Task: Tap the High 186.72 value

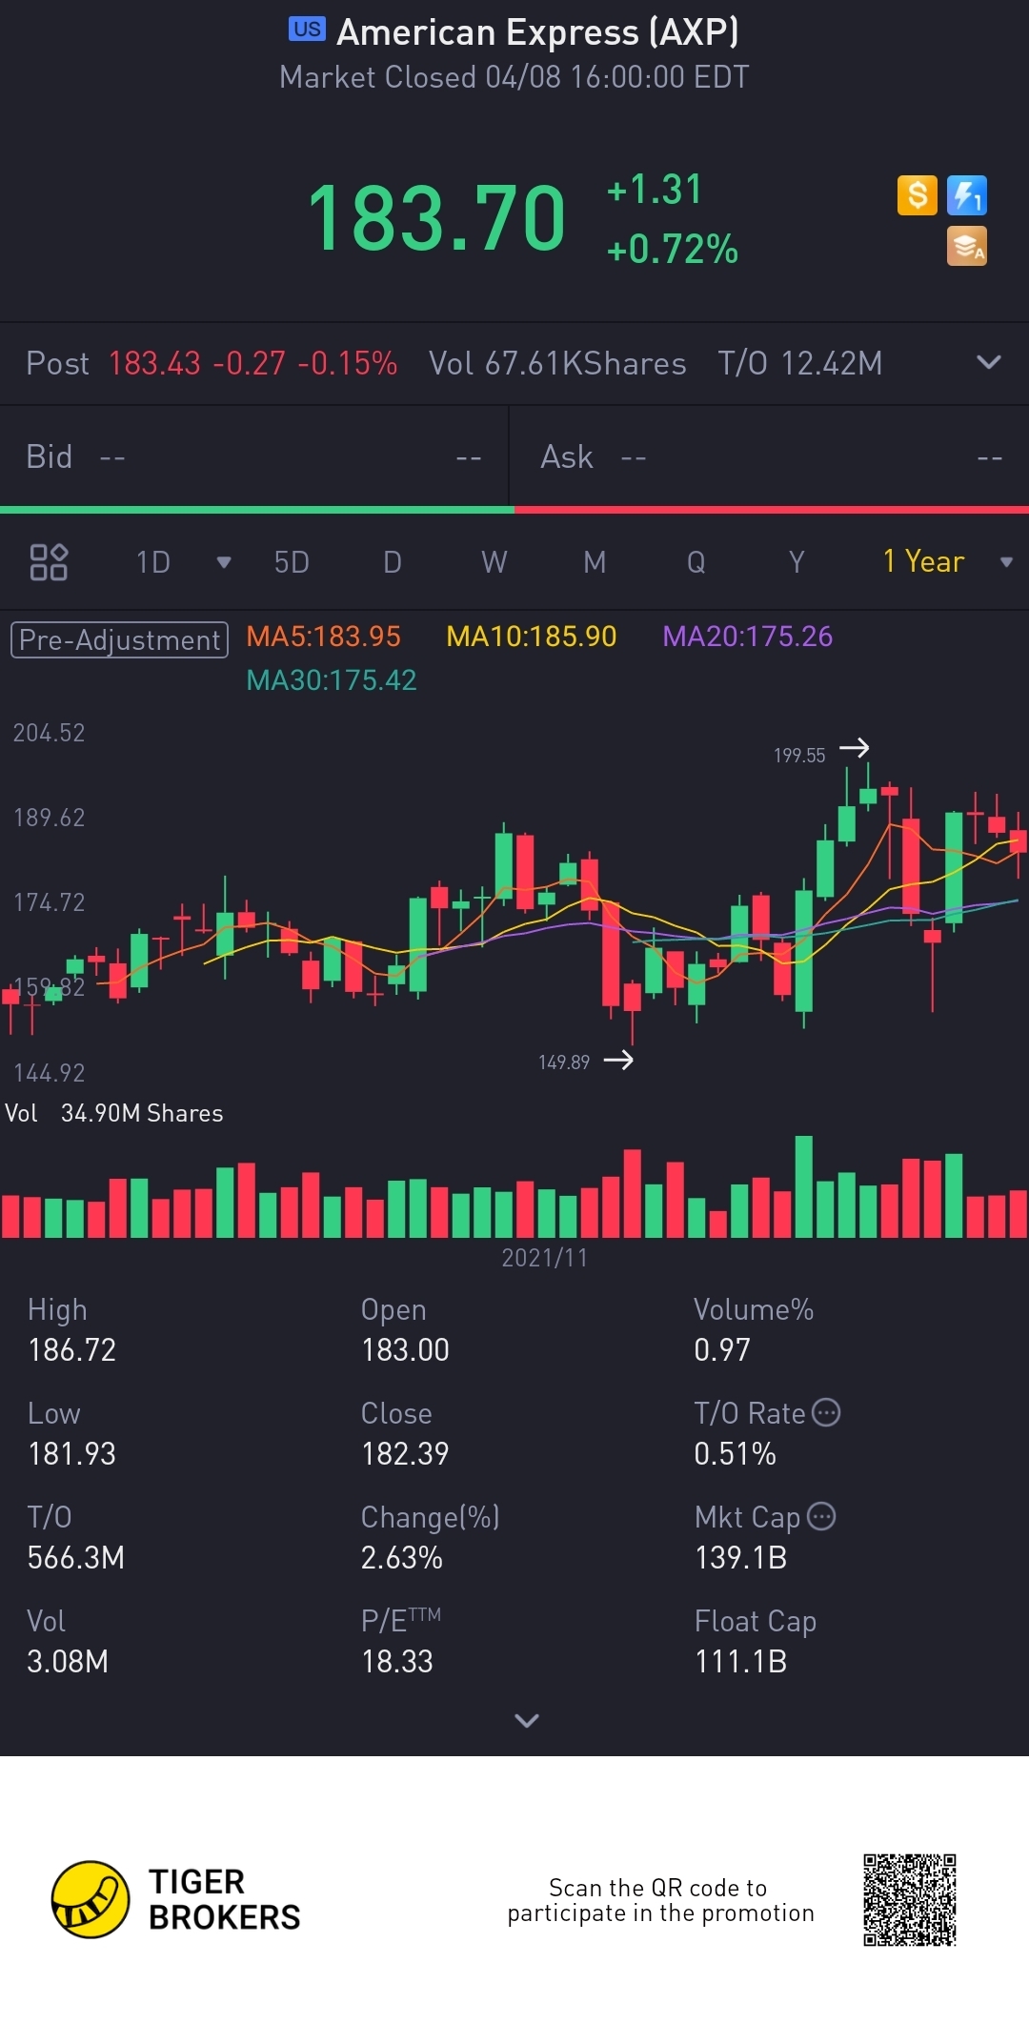Action: [x=72, y=1350]
